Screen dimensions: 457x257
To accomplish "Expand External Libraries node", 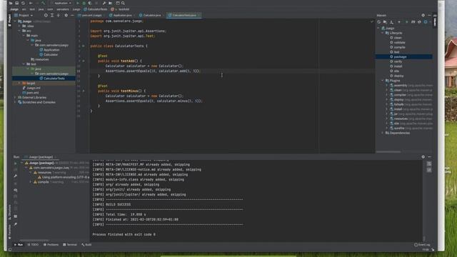I will [15, 97].
